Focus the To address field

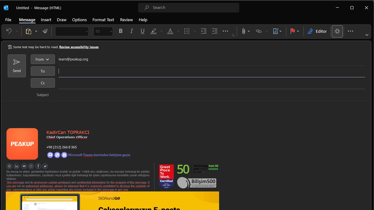pos(212,71)
